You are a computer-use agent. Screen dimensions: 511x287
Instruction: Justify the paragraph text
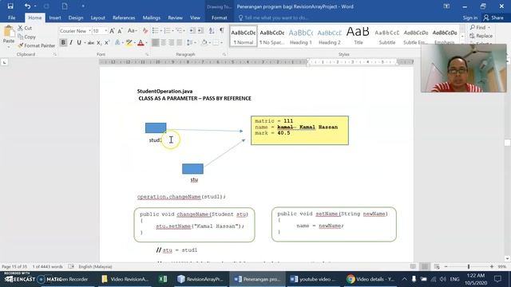179,42
